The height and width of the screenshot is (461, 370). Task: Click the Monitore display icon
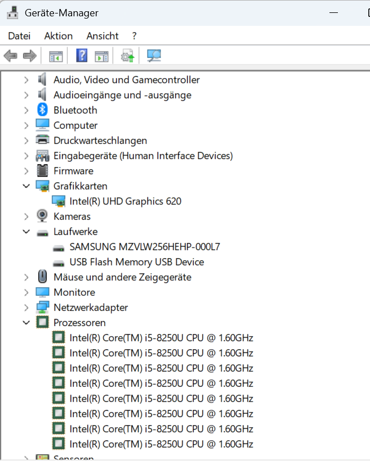(x=42, y=292)
